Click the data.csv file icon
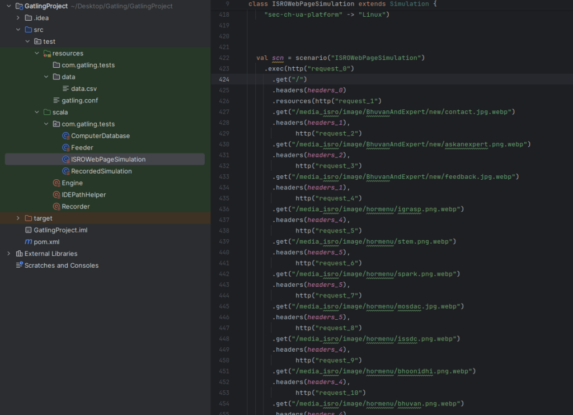573x415 pixels. 65,88
